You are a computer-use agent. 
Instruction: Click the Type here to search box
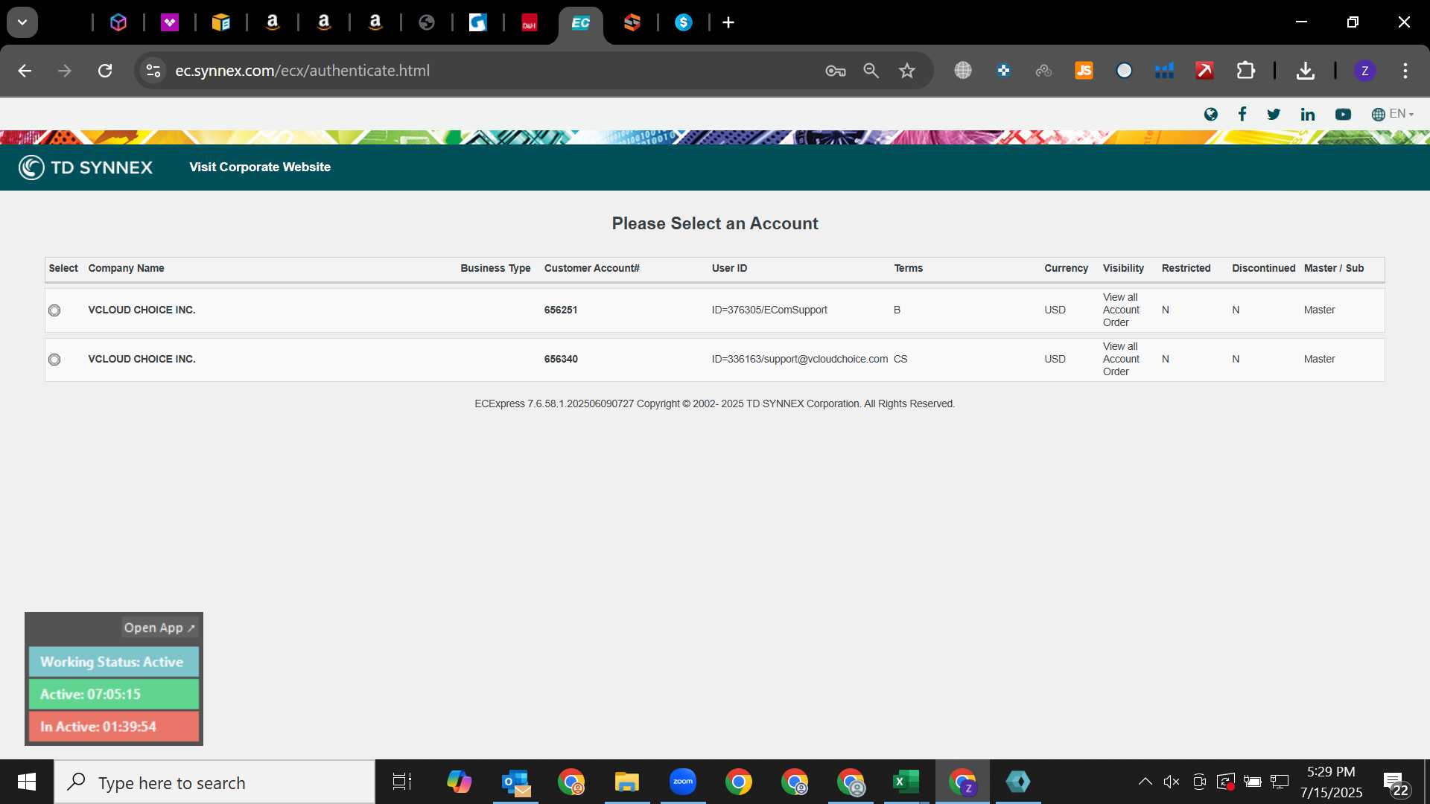pos(214,782)
